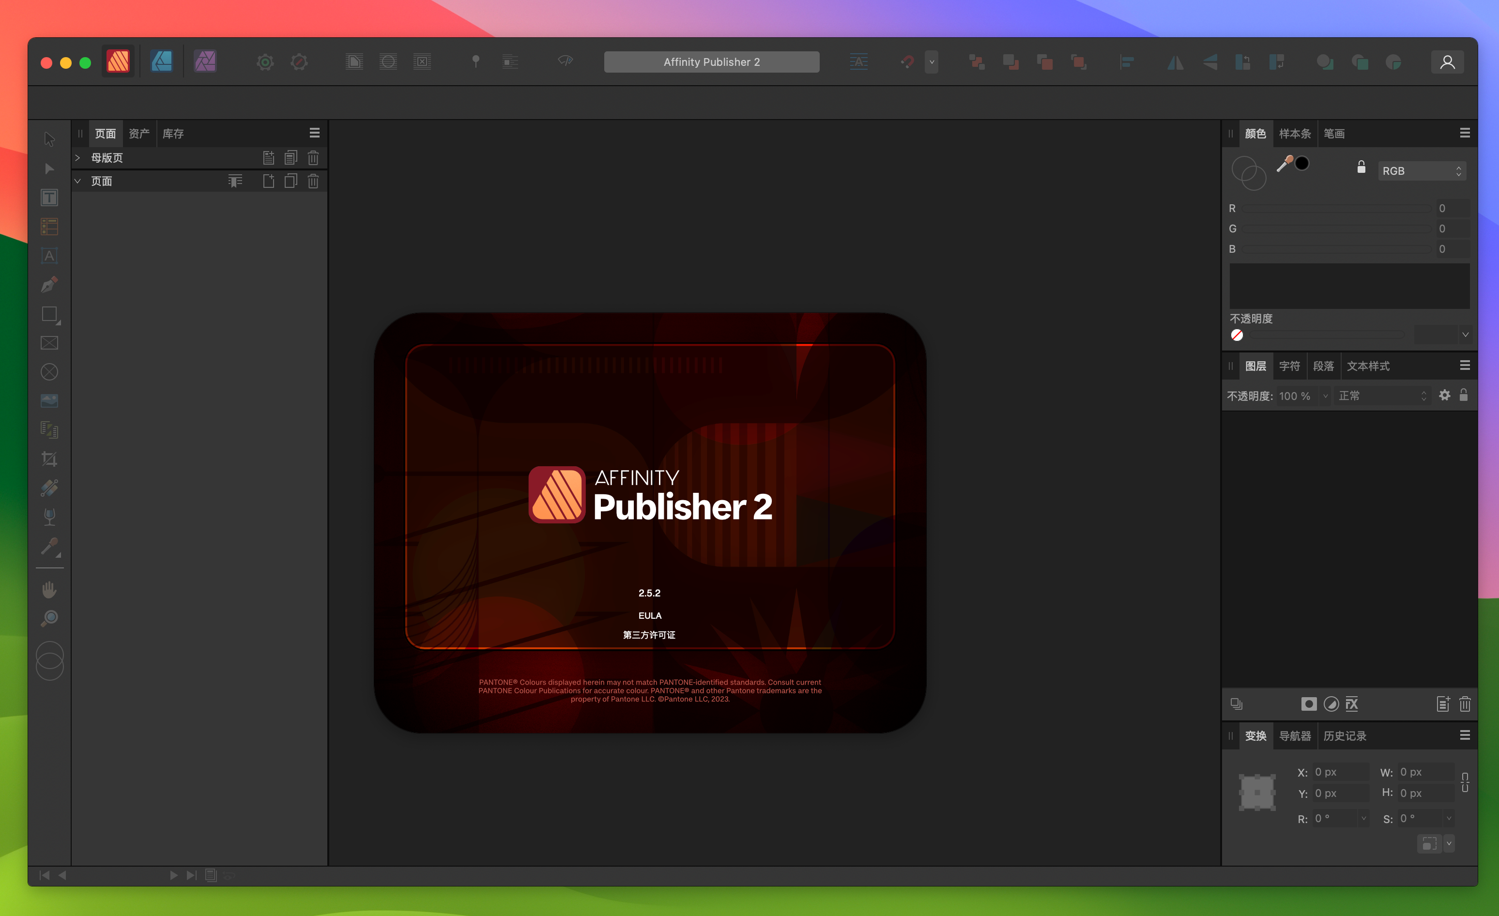Click the 第三方许可证 link
The width and height of the screenshot is (1499, 916).
coord(649,635)
